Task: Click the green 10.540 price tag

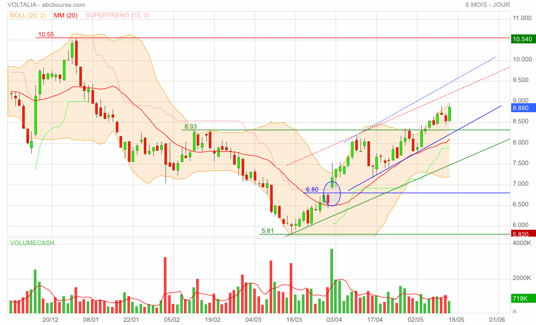Action: [x=522, y=39]
